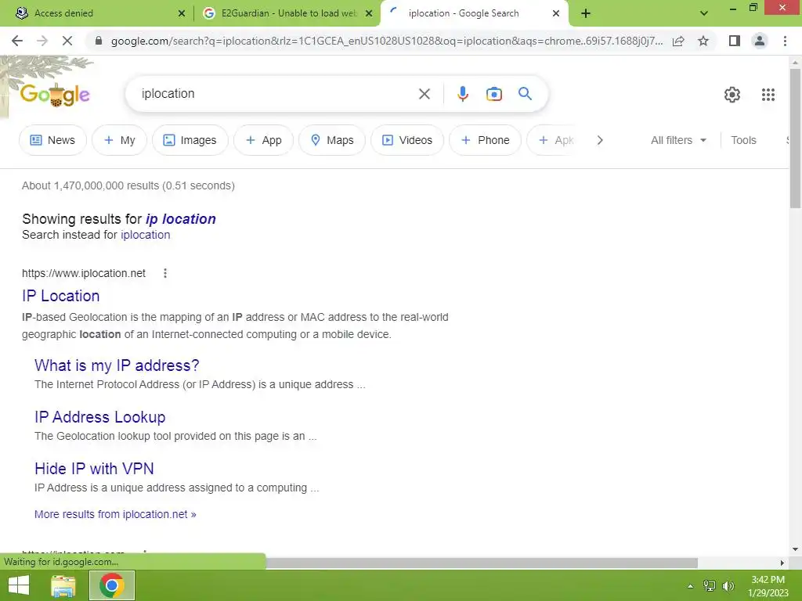Expand the All filters dropdown
Screen dimensions: 802x601
678,140
